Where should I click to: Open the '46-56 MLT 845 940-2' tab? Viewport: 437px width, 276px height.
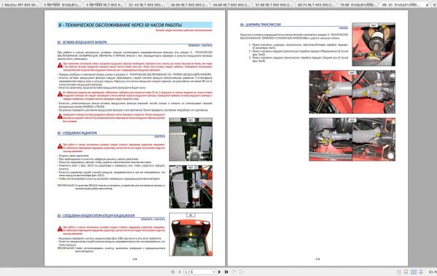click(x=189, y=5)
